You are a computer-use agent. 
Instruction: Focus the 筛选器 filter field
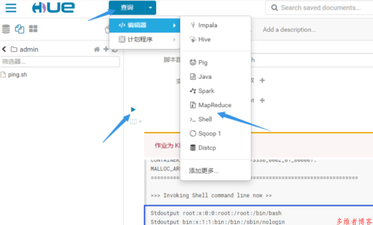60,62
